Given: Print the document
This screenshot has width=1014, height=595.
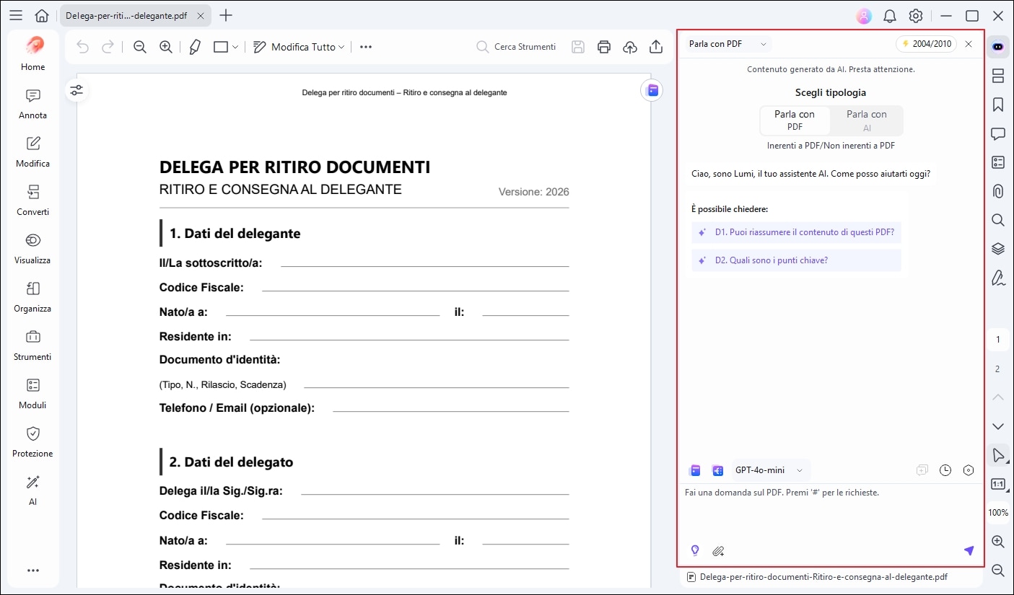Looking at the screenshot, I should [604, 47].
